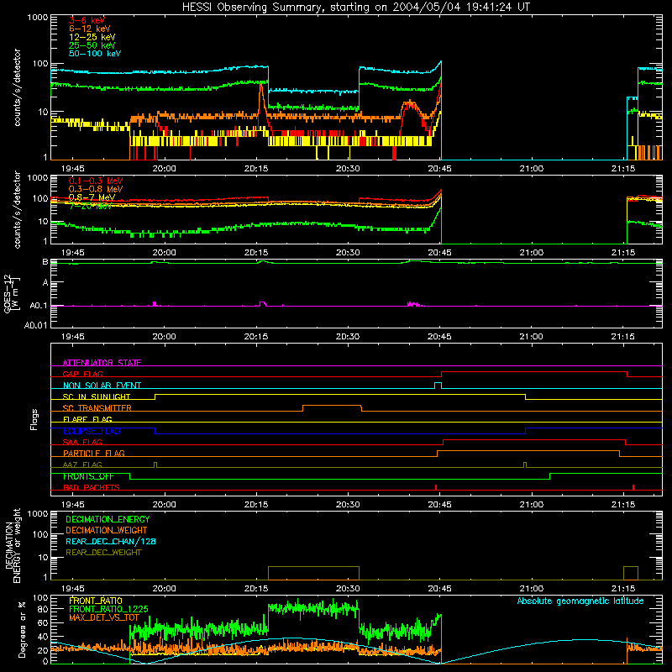Click the 12-25 keV legend entry

pyautogui.click(x=92, y=37)
